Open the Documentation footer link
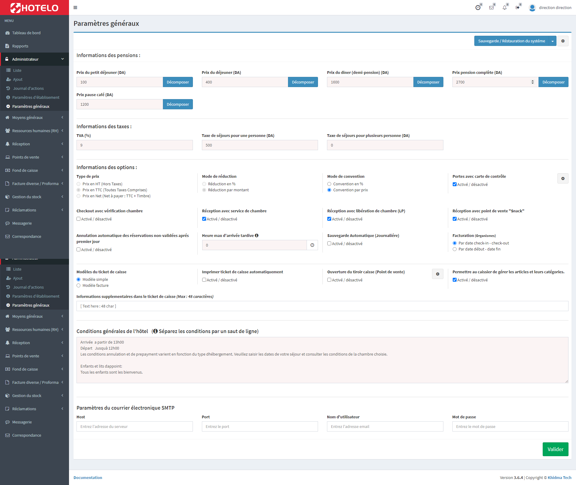Viewport: 576px width, 485px height. [88, 477]
